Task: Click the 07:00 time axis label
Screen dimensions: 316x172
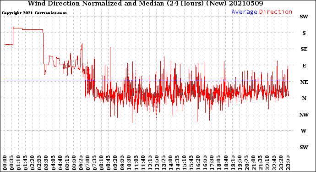Action: click(87, 163)
